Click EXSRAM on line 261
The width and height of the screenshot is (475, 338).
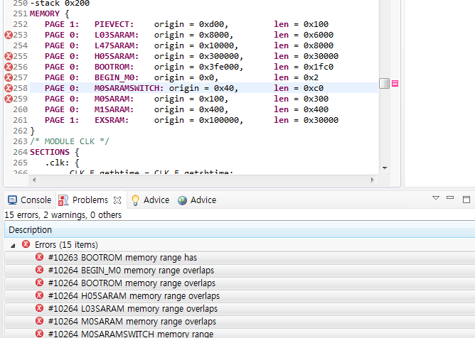click(x=112, y=120)
